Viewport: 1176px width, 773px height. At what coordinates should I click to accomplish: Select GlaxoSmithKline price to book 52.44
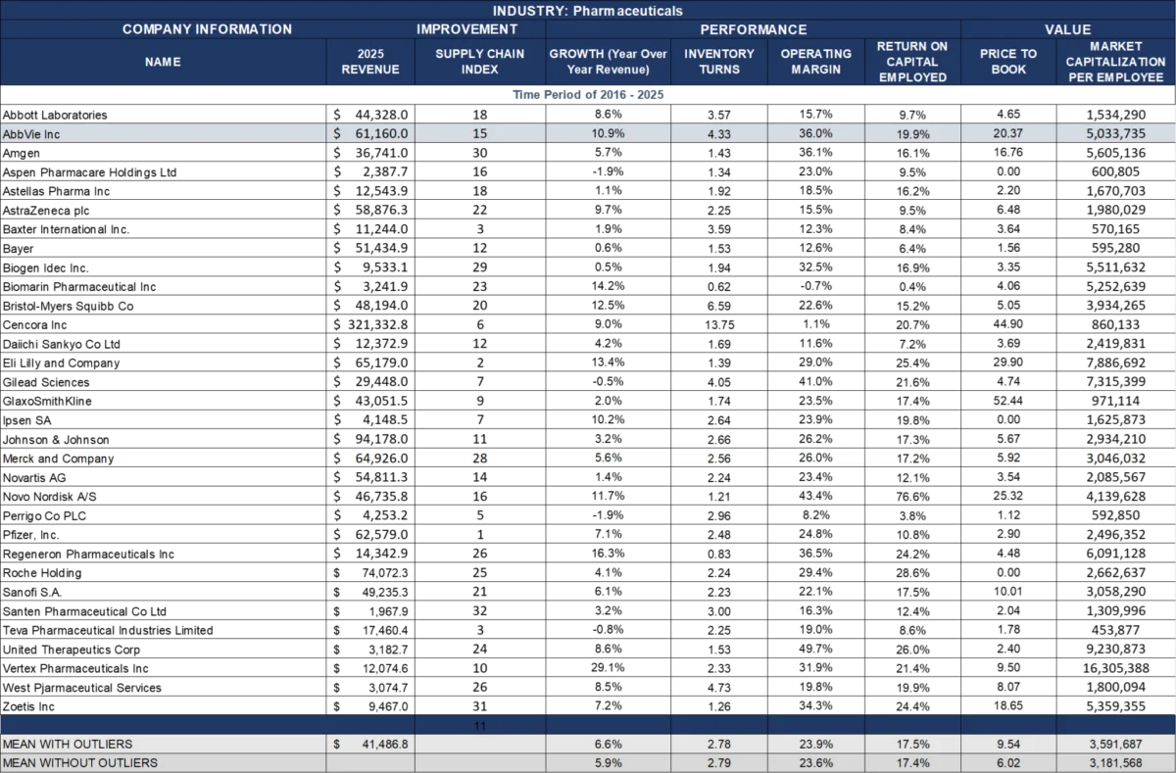tap(1008, 401)
